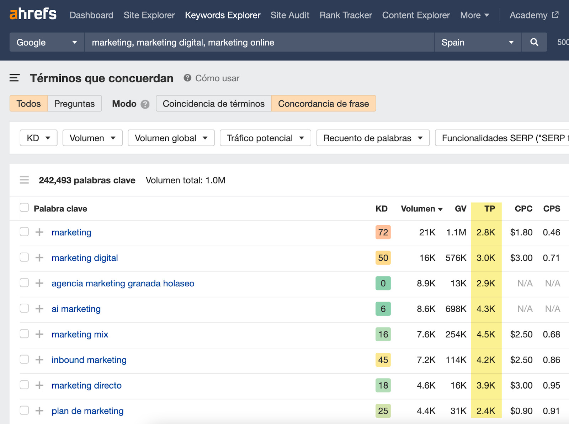This screenshot has width=569, height=424.
Task: Click the plus icon beside marketing digital
Action: coord(39,258)
